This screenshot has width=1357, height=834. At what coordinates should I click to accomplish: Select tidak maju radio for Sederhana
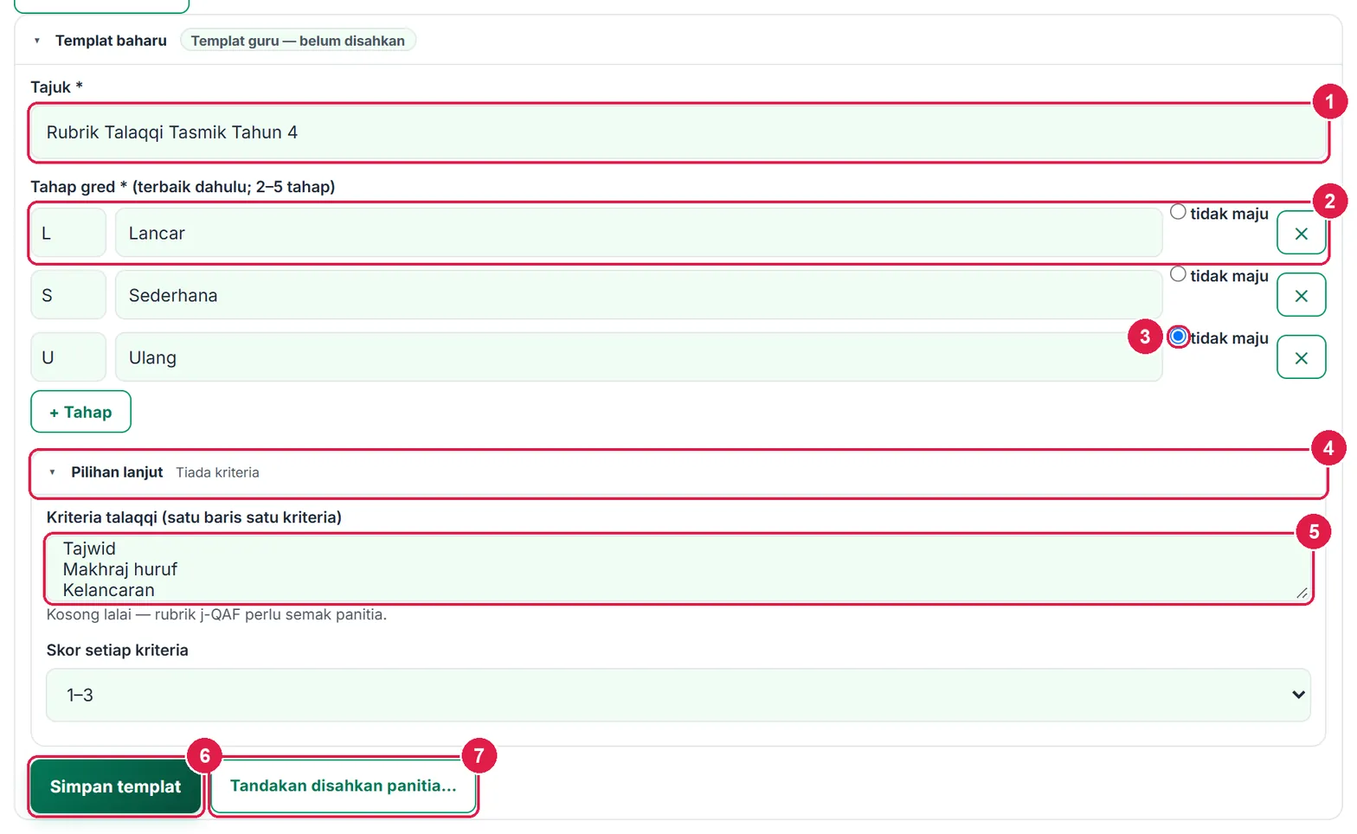(1178, 274)
